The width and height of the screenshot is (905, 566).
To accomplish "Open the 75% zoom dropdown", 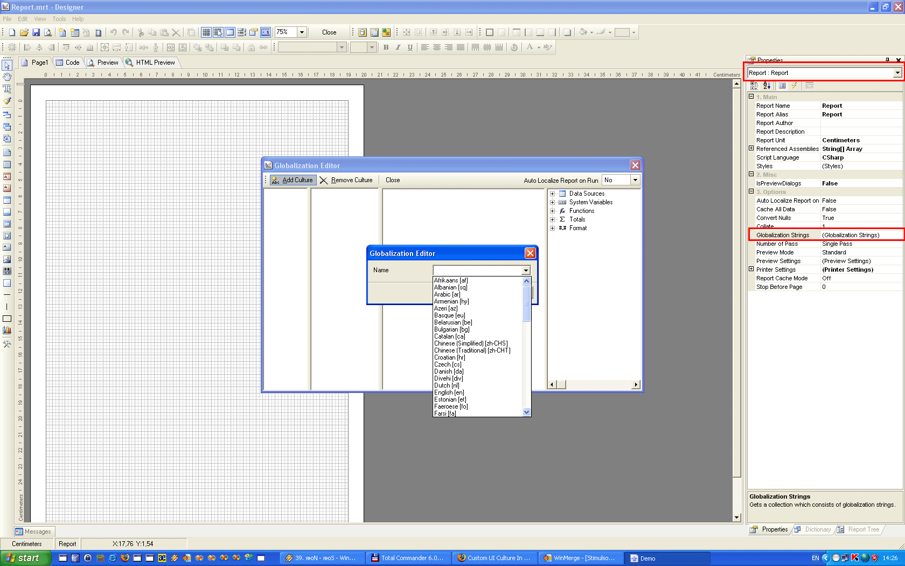I will click(x=302, y=32).
